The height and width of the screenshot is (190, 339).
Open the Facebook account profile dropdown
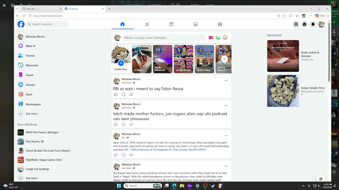point(321,24)
